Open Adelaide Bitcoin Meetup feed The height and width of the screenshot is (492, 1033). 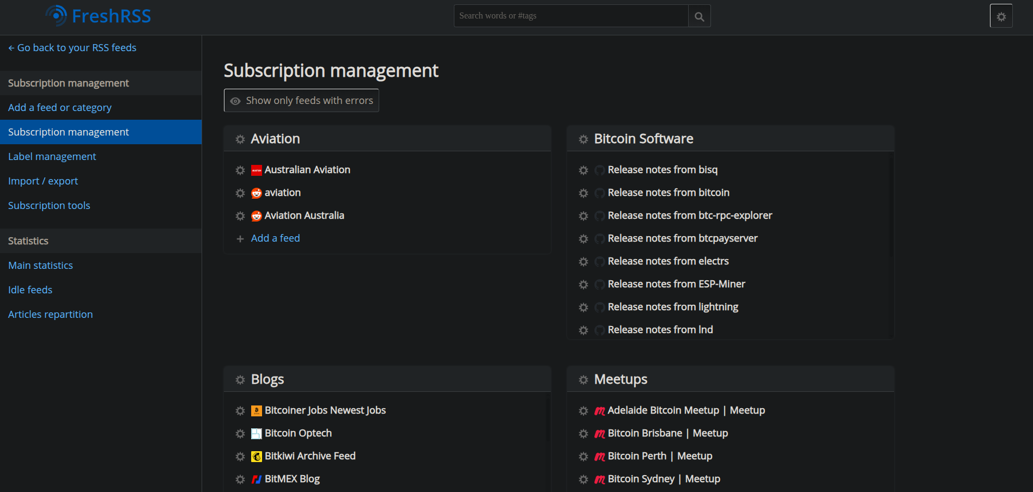686,410
